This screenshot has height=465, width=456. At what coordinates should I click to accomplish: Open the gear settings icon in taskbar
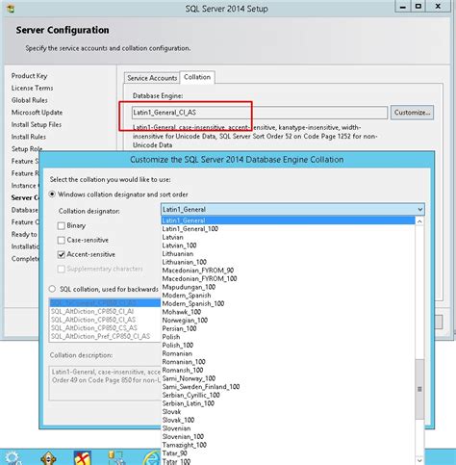click(x=13, y=458)
